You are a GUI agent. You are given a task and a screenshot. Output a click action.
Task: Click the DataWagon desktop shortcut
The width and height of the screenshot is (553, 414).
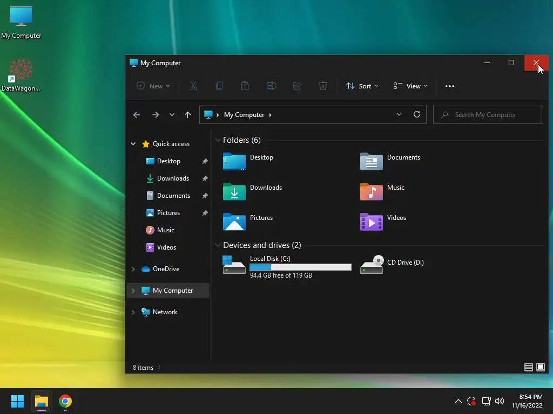coord(21,75)
